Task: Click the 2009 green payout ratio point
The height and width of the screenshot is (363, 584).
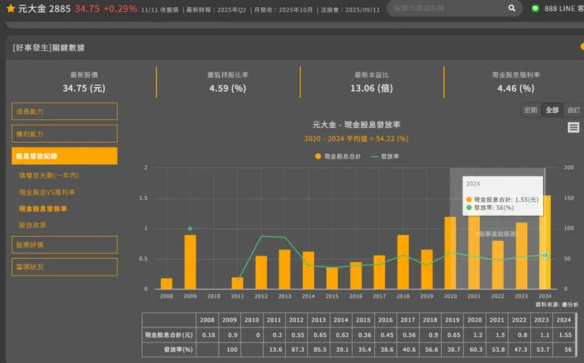Action: (x=190, y=229)
